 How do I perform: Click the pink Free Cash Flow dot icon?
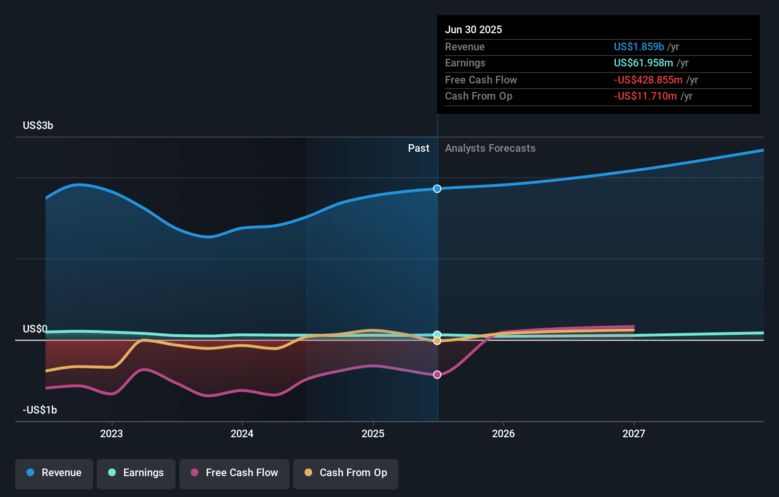195,473
